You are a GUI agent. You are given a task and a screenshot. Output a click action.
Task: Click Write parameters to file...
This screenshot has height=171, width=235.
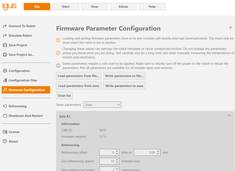point(124,76)
